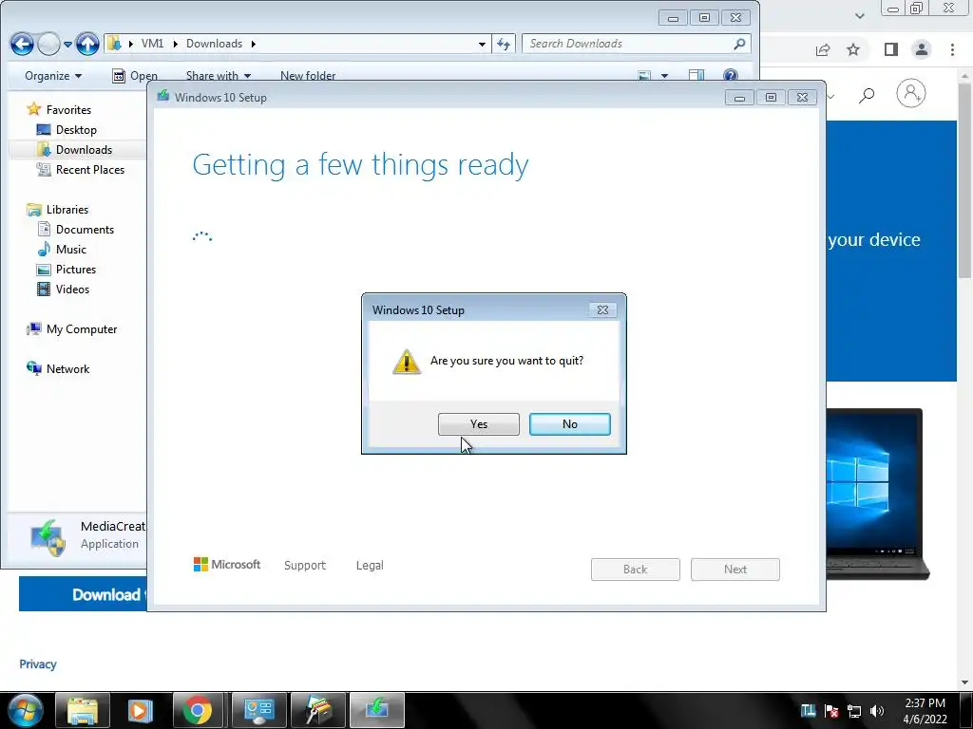Open the Privacy link on webpage
Screen dimensions: 973x729
(38, 664)
